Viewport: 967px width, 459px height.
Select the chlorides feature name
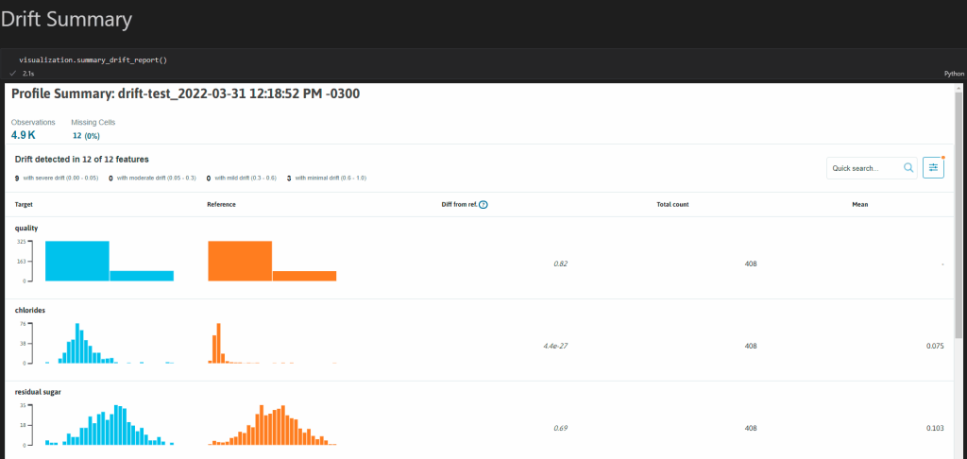click(x=31, y=309)
